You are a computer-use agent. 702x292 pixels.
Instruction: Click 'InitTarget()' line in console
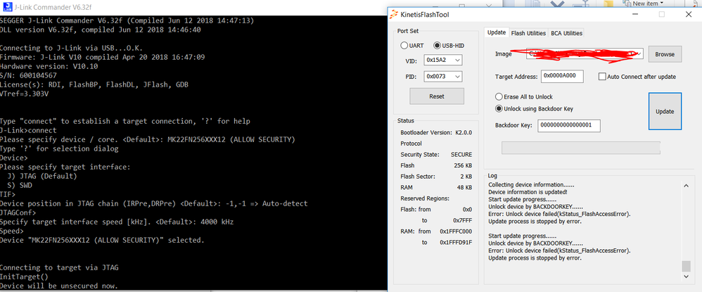[24, 277]
